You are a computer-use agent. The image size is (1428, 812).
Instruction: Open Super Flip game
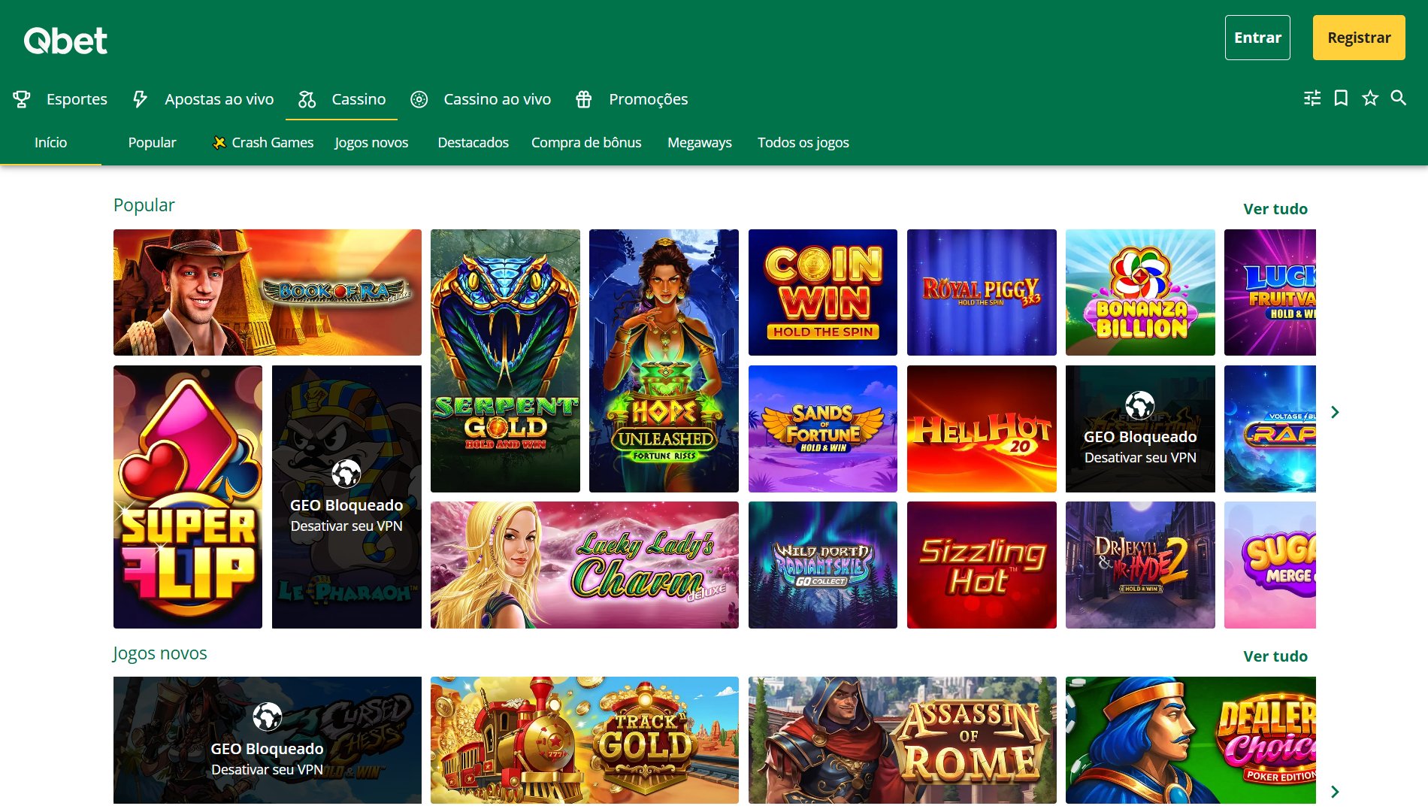tap(188, 497)
